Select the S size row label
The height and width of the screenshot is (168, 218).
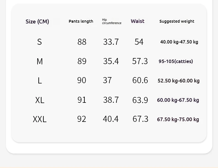(39, 42)
